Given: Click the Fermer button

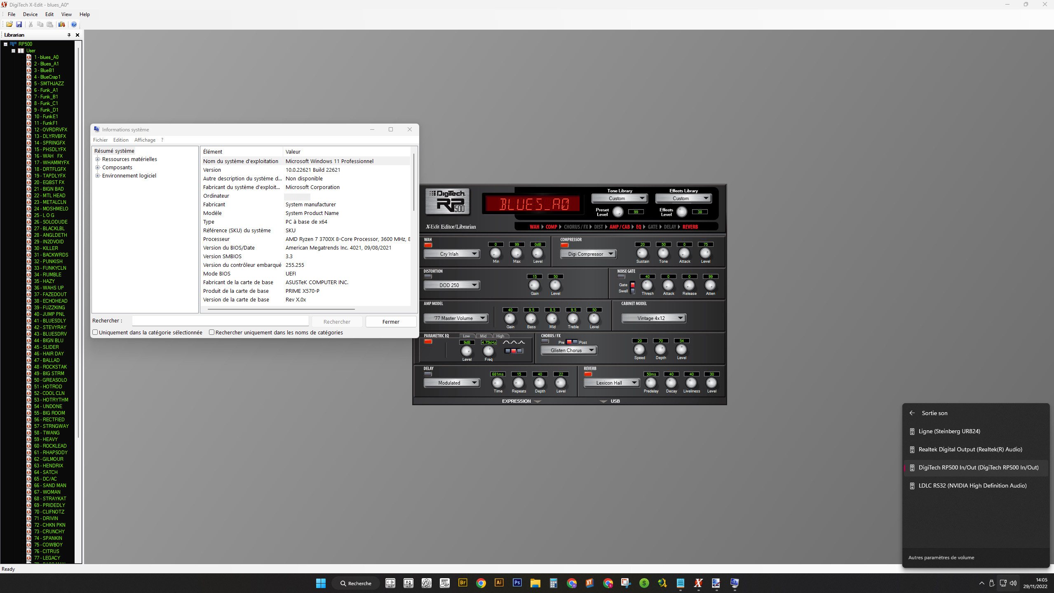Looking at the screenshot, I should pyautogui.click(x=390, y=322).
